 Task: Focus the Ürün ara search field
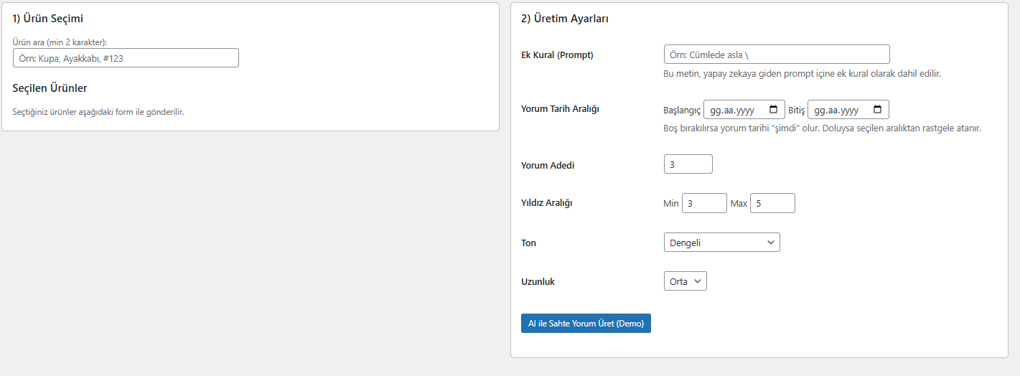coord(126,58)
